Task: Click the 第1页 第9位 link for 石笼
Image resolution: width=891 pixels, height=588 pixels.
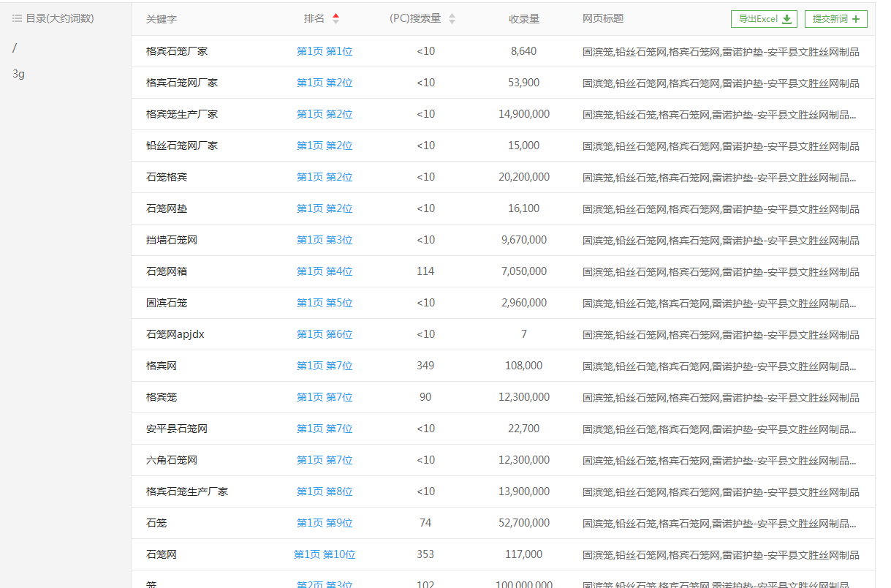Action: tap(324, 523)
